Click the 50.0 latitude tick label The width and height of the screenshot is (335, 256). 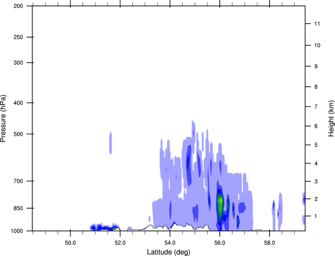pyautogui.click(x=70, y=241)
